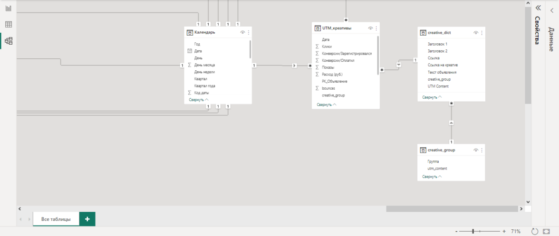Open more options for creative_dict table
Viewport: 559px width, 236px height.
482,33
